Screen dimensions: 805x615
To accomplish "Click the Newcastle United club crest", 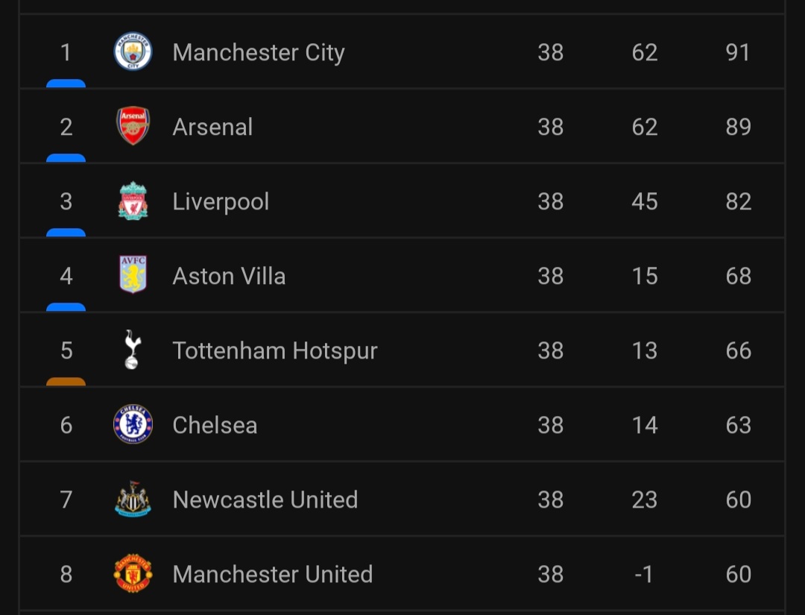I will pos(133,499).
